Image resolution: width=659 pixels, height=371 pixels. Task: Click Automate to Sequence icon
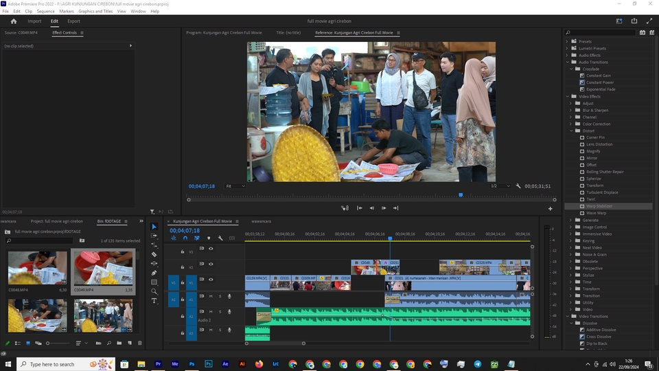[98, 344]
